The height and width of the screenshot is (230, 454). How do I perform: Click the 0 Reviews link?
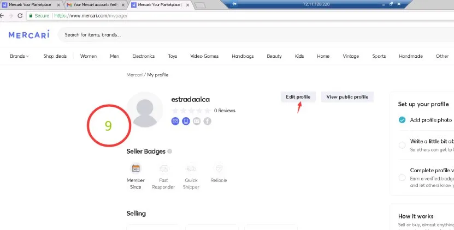225,111
